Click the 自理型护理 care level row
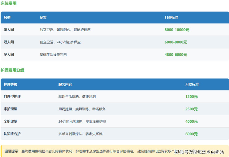The height and width of the screenshot is (157, 229). click(12, 96)
